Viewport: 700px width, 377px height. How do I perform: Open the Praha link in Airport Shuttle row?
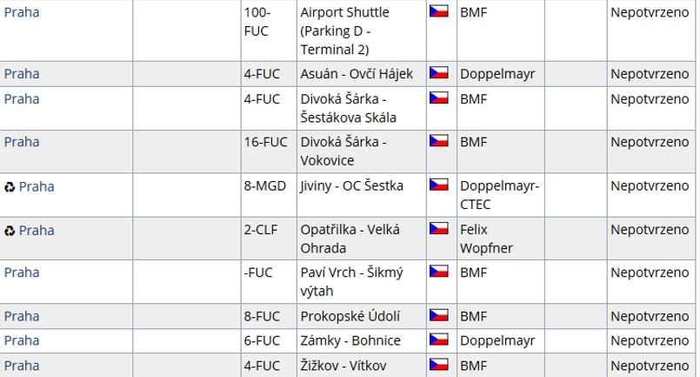(x=22, y=13)
